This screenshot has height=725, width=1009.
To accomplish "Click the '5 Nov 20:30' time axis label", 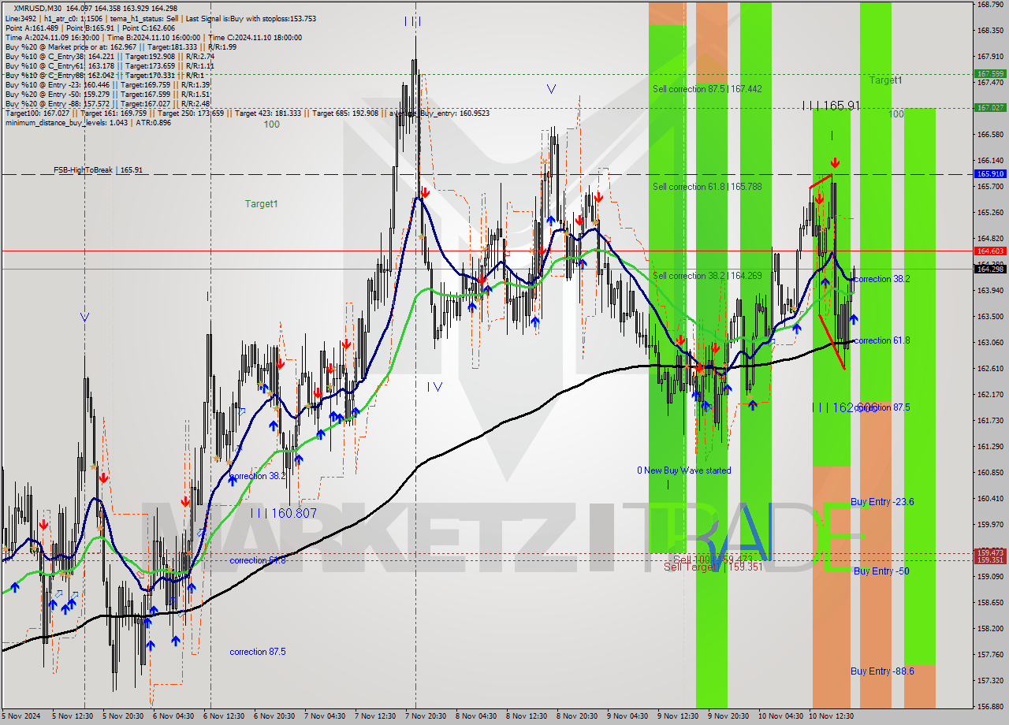I will click(x=123, y=716).
